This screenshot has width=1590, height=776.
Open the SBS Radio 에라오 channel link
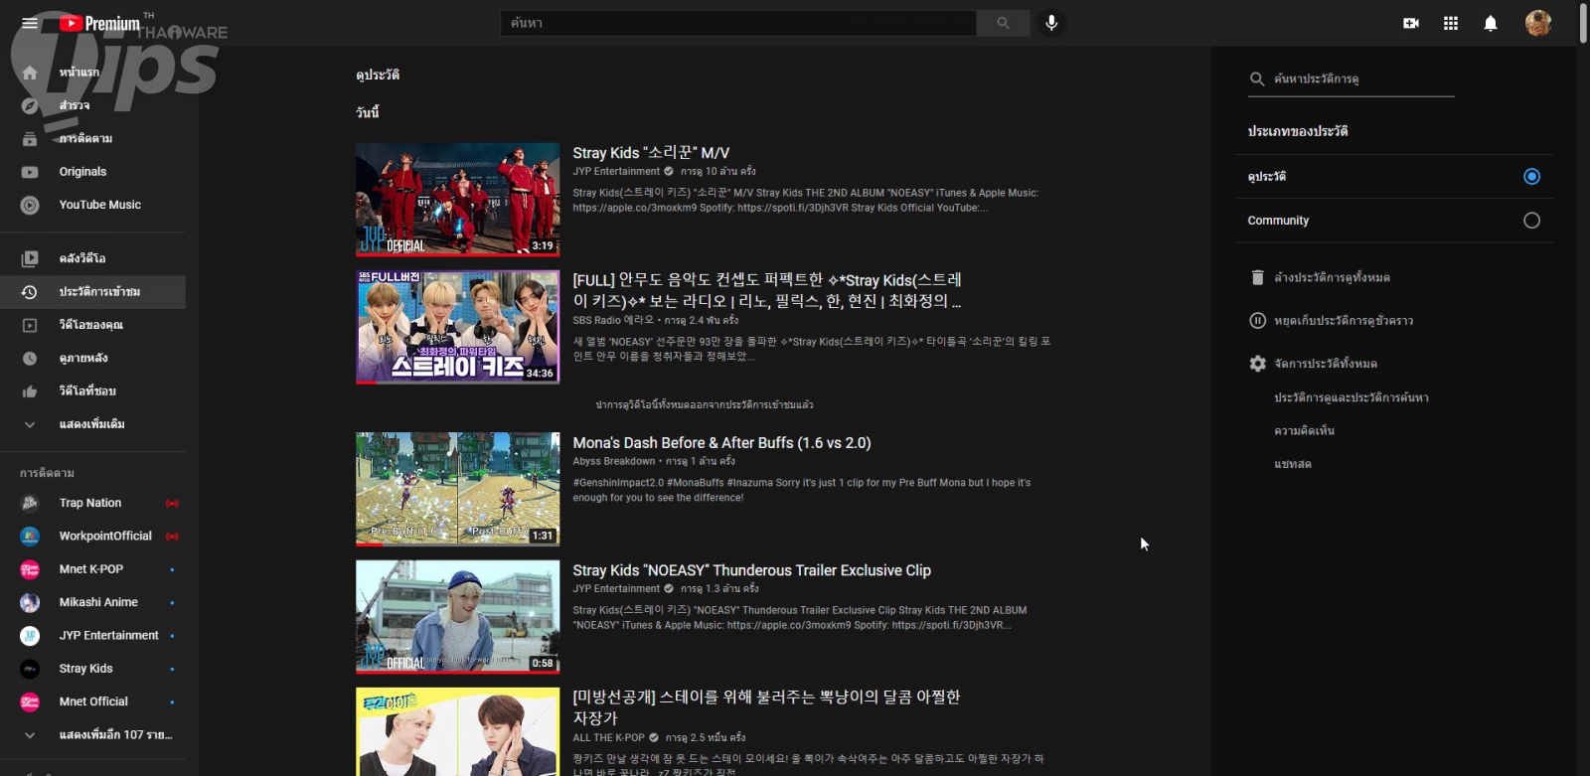tap(613, 320)
